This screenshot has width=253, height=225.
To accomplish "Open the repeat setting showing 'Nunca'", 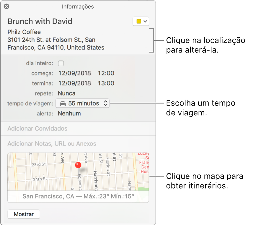I will click(66, 93).
